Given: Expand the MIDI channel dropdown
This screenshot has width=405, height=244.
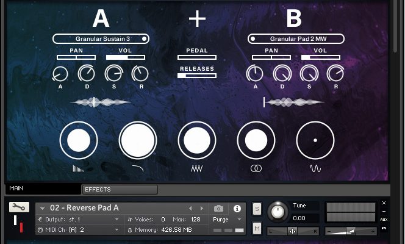Looking at the screenshot, I should (79, 229).
